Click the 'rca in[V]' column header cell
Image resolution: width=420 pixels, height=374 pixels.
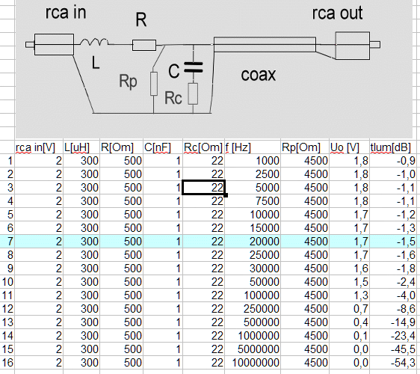click(39, 147)
